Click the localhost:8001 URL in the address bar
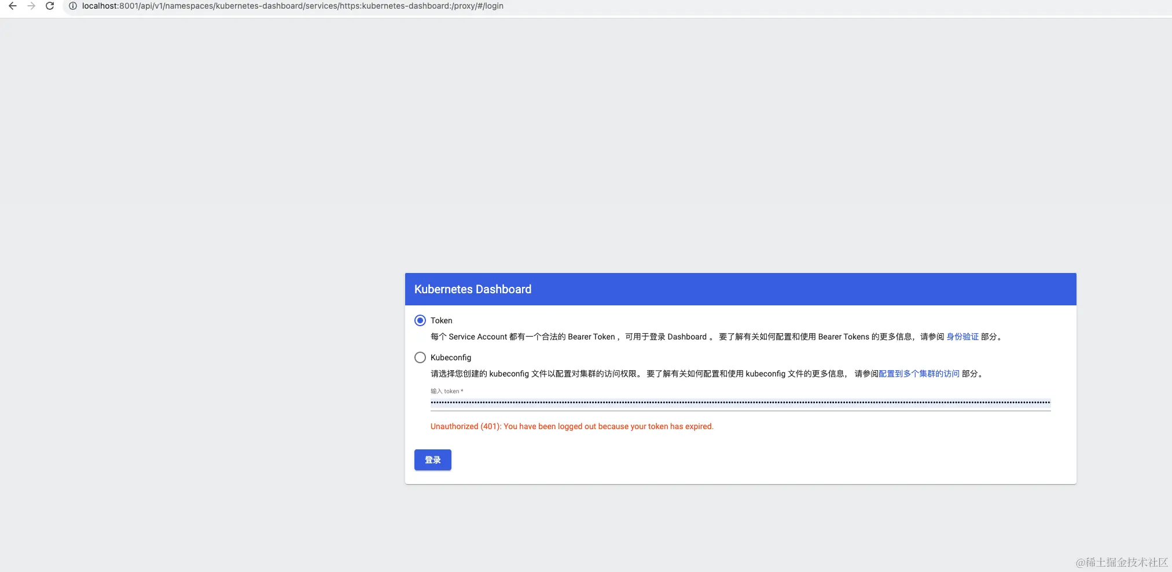Screen dimensions: 1172x572 click(x=293, y=6)
